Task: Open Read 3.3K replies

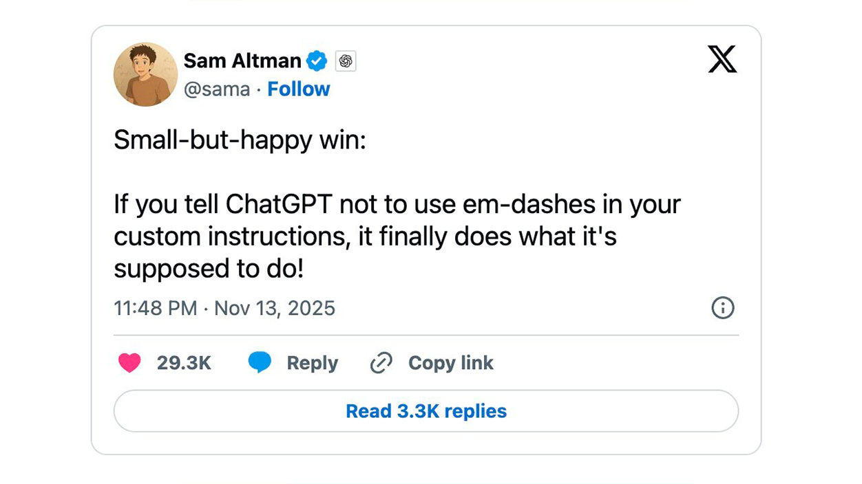Action: [425, 410]
